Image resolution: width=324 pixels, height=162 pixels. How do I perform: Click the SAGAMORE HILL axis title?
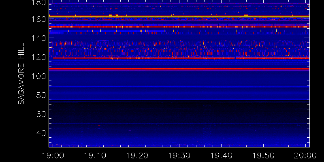[x=21, y=74]
